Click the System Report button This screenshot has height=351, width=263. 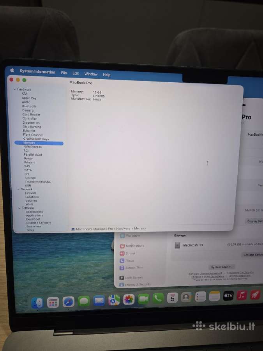(222, 267)
